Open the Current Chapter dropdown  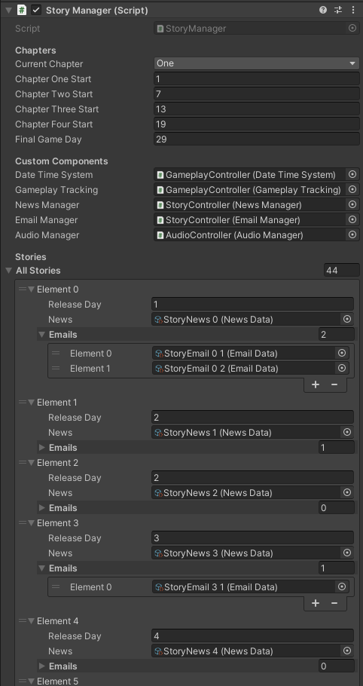[x=256, y=63]
